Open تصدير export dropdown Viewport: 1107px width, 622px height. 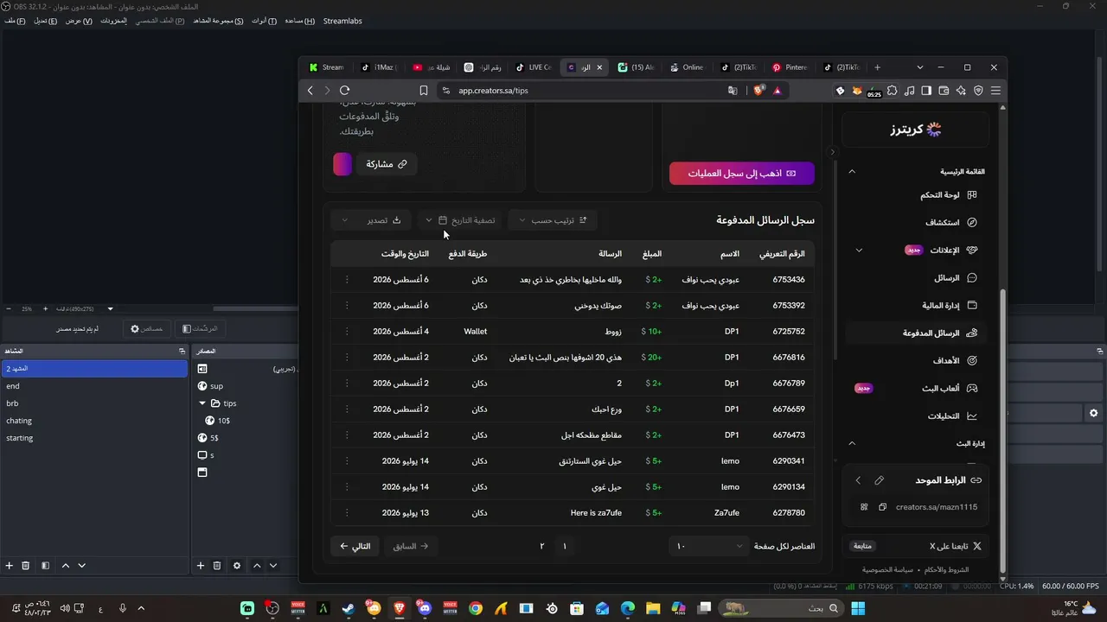pyautogui.click(x=372, y=220)
